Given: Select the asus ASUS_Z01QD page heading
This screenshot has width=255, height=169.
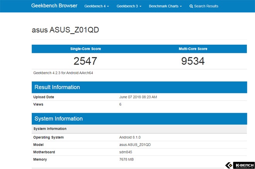Looking at the screenshot, I should point(65,30).
